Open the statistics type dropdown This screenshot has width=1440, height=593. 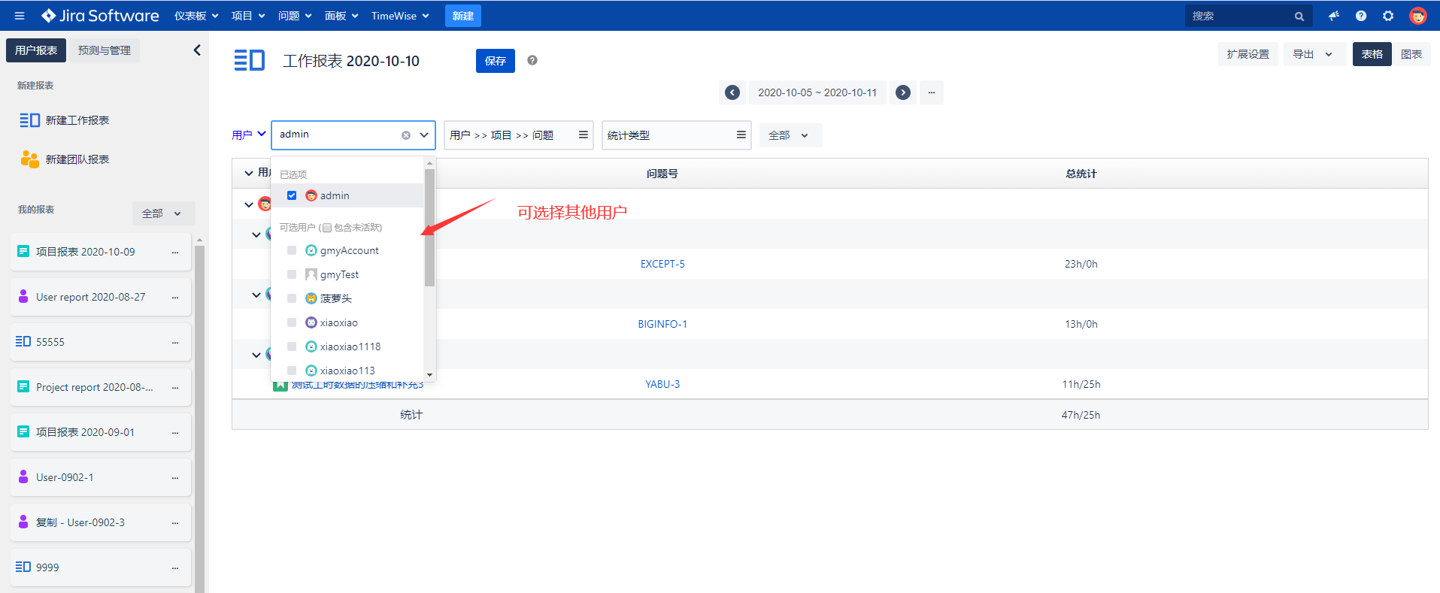(x=676, y=135)
